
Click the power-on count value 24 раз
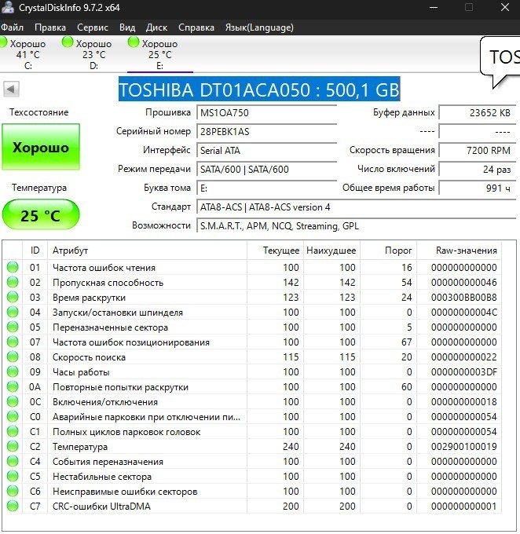coord(478,170)
